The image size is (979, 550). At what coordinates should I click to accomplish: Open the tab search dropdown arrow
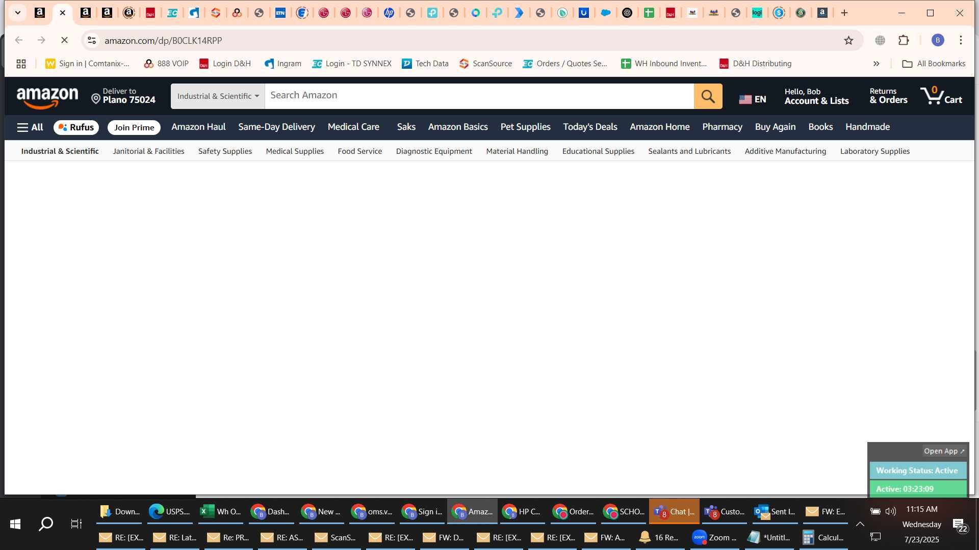click(17, 13)
